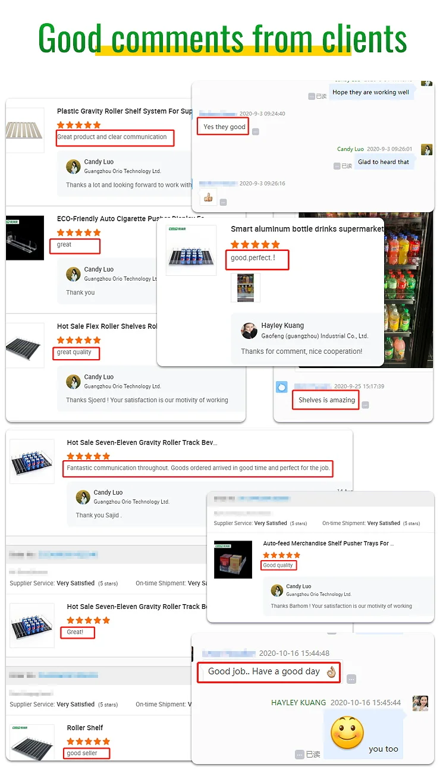446x773 pixels.
Task: Open the small fridge photo attached to review
Action: click(x=246, y=288)
